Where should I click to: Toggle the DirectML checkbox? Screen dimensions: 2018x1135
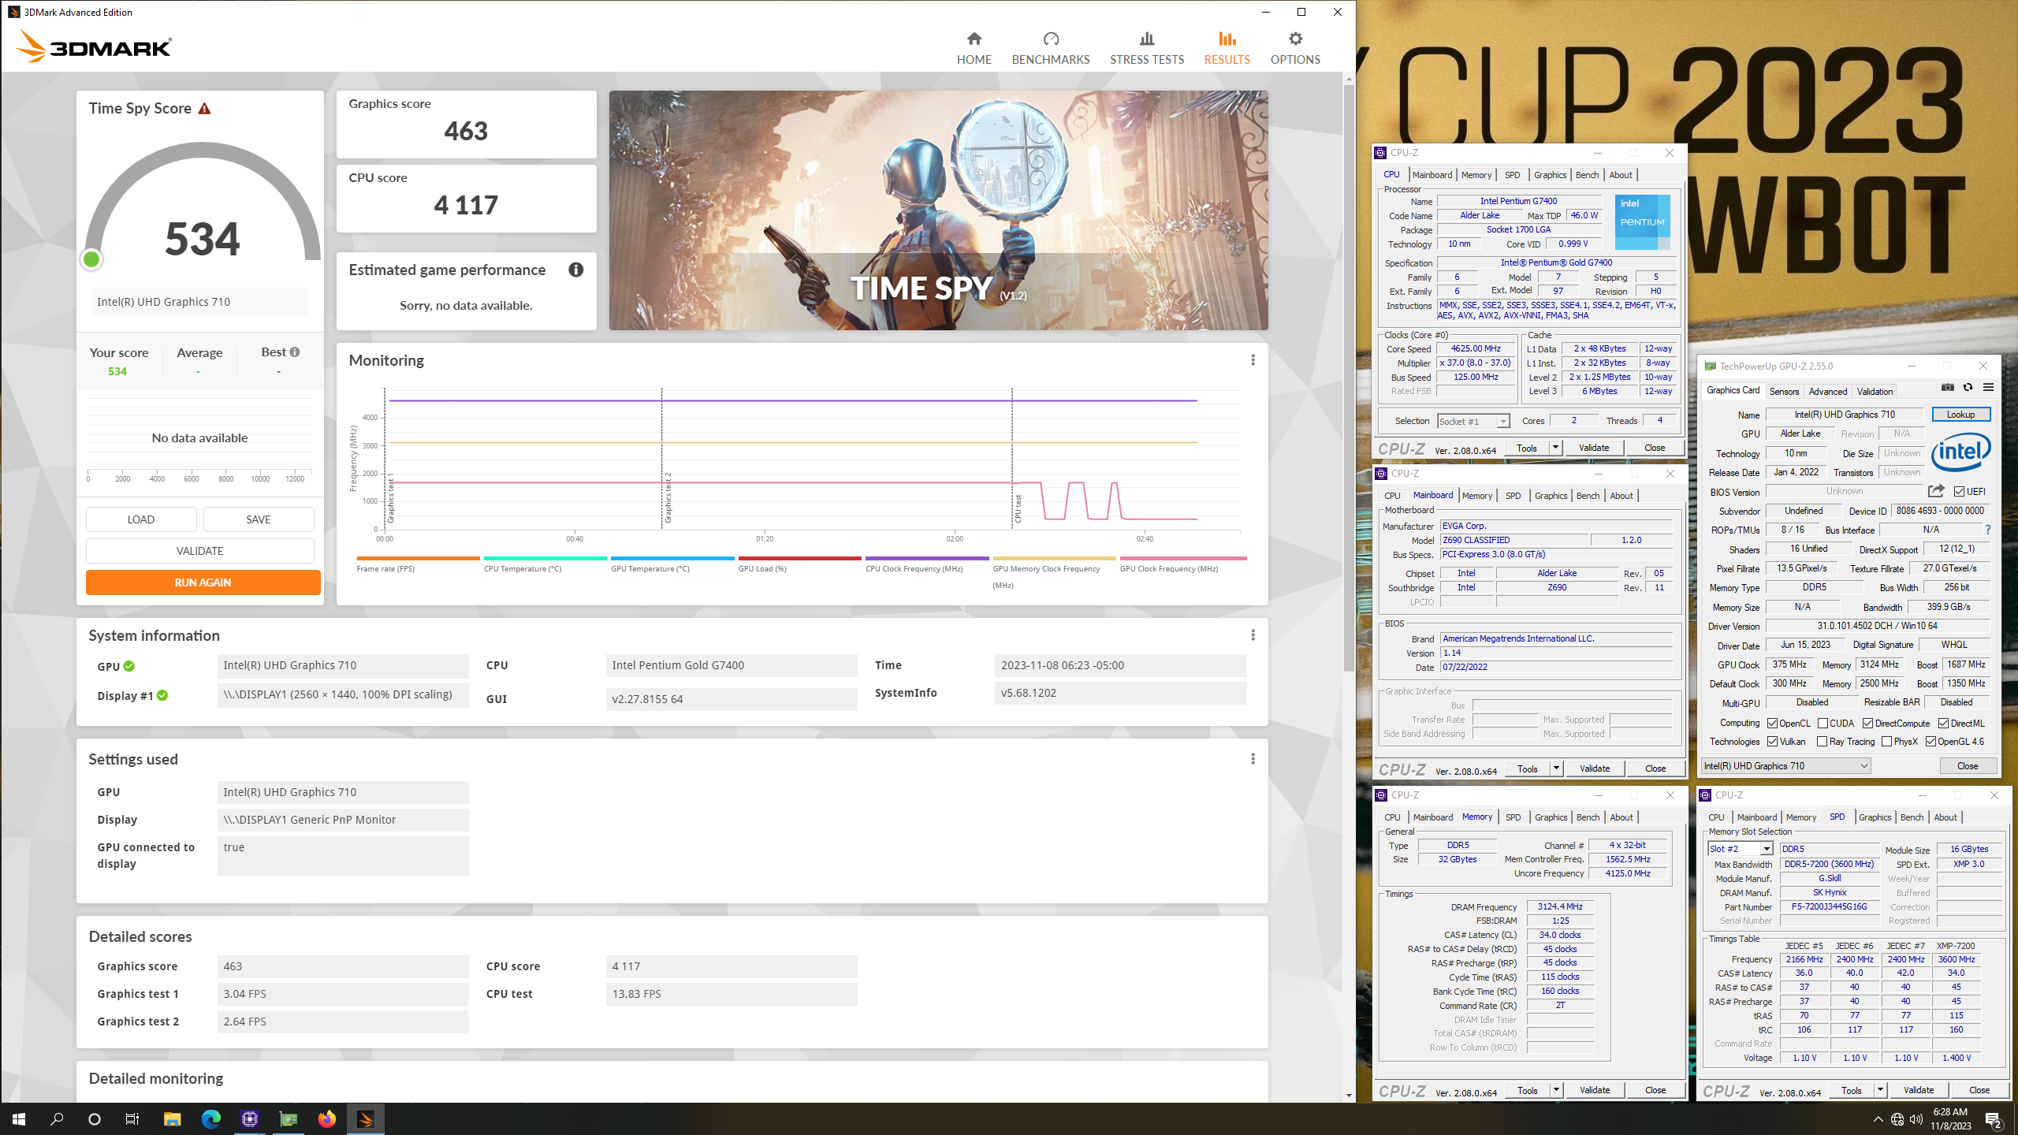(1944, 724)
